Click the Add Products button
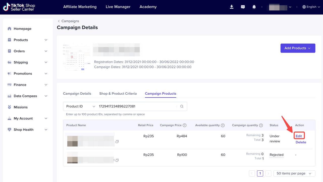323x182 pixels. (x=298, y=48)
